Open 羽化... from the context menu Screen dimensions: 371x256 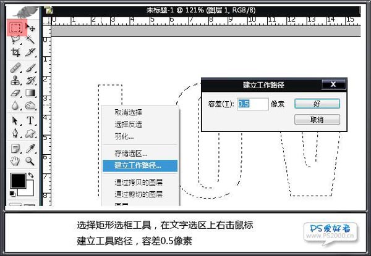coord(124,136)
